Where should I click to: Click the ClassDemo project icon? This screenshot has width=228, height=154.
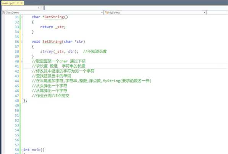click(4, 13)
